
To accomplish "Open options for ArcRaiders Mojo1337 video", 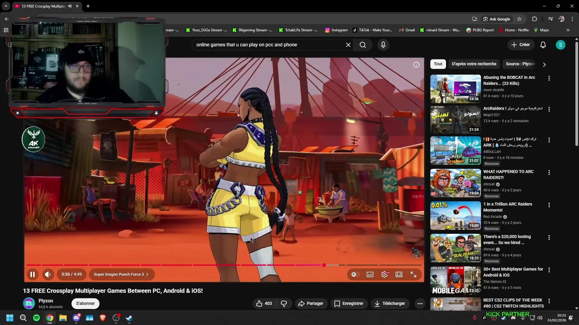I will pos(549,109).
